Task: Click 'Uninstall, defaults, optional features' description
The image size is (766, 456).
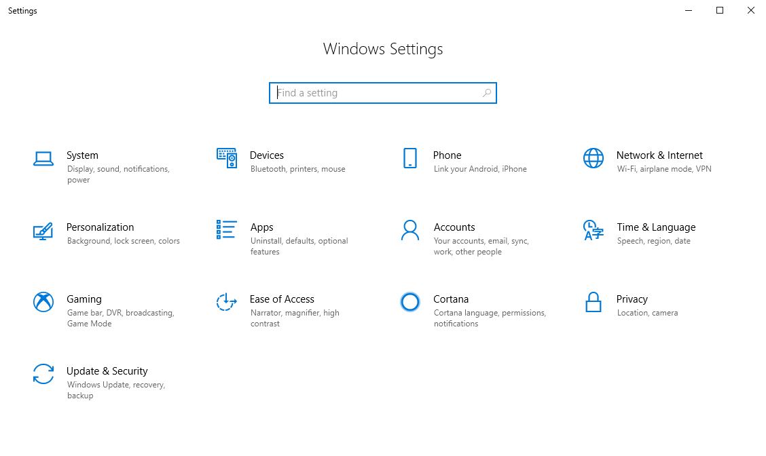Action: pyautogui.click(x=299, y=246)
